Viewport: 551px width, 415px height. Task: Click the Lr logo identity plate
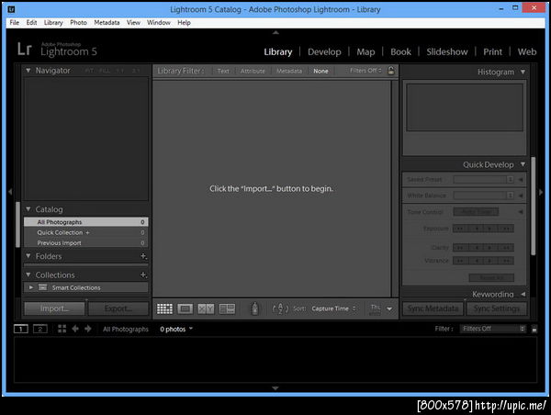click(x=25, y=49)
